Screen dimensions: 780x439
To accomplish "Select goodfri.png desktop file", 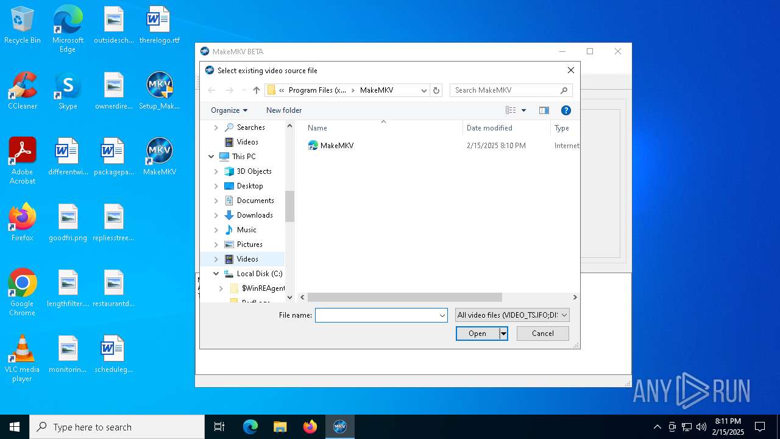I will coord(68,223).
